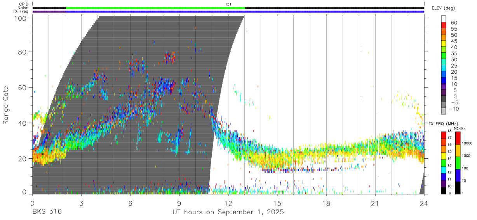The height and width of the screenshot is (220, 477).
Task: Click the y-axis tick label 100
Action: pyautogui.click(x=21, y=18)
